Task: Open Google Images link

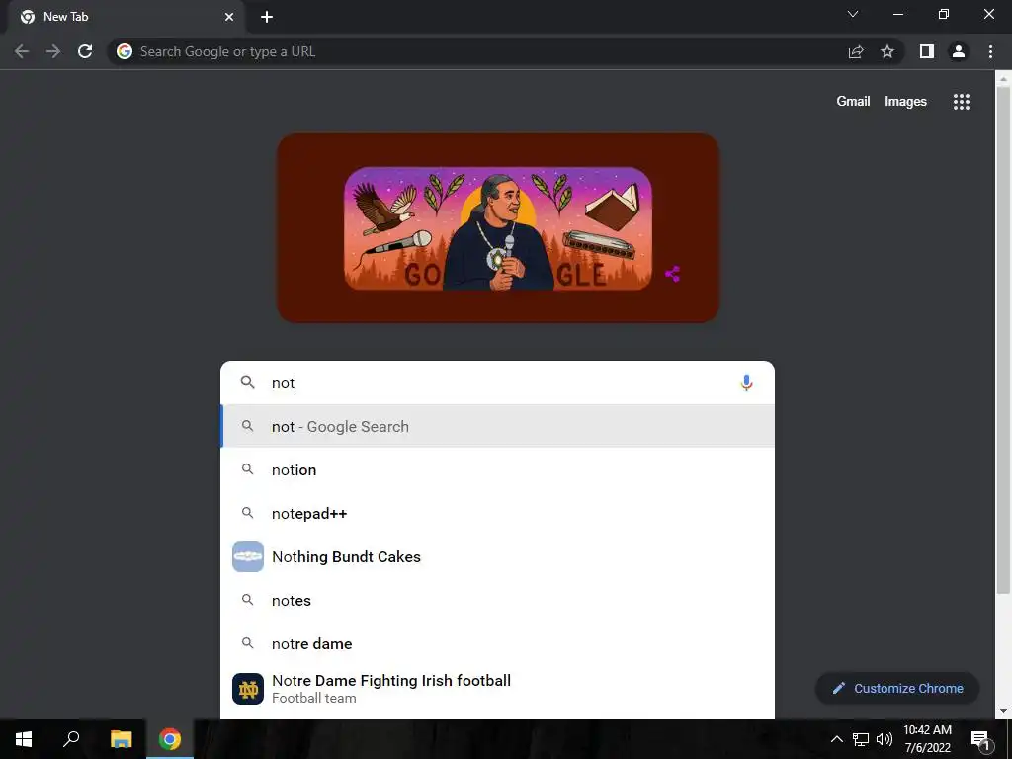Action: pos(905,102)
